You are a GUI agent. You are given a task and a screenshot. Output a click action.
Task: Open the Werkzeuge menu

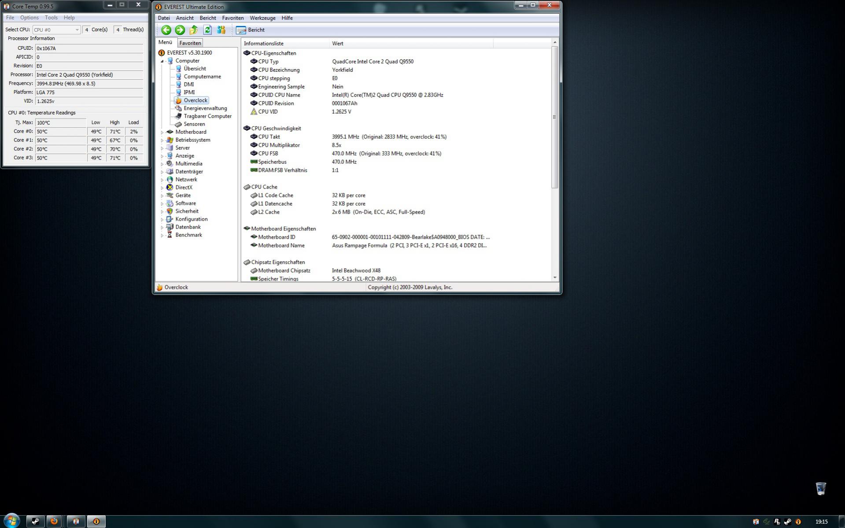[x=262, y=18]
